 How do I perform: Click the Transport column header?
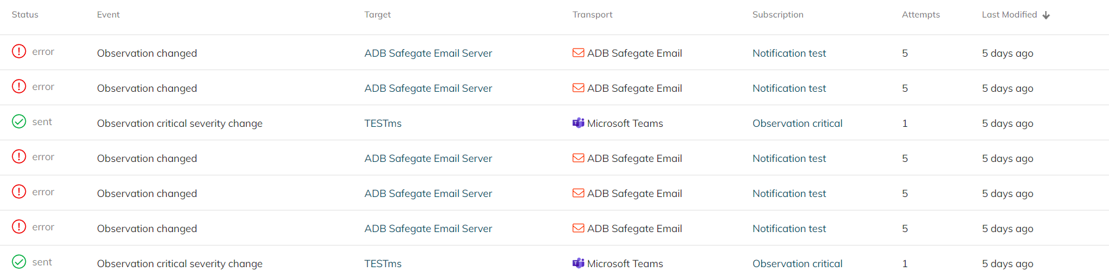pos(592,15)
